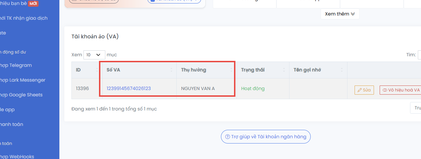Click the Sửa edit button with pencil icon
The image size is (421, 159).
tap(364, 90)
